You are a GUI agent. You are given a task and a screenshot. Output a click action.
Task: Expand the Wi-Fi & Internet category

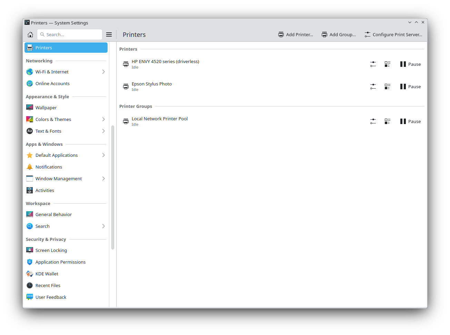[x=103, y=72]
